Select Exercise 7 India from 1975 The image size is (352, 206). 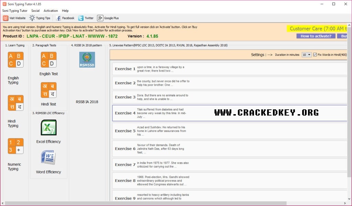point(230,165)
